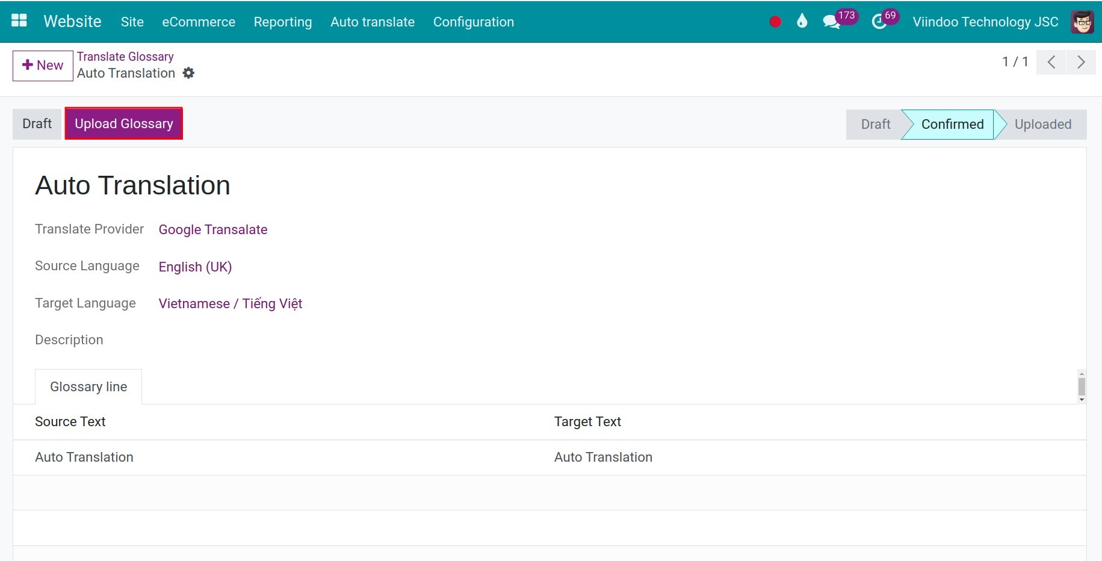Open the eCommerce menu
1102x561 pixels.
point(199,22)
